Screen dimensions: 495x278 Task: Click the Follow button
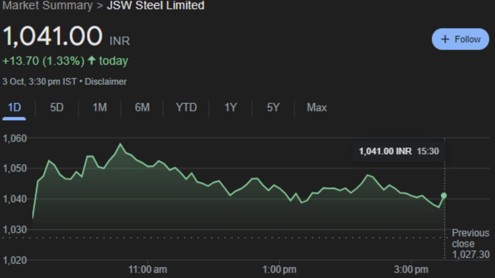coord(460,39)
